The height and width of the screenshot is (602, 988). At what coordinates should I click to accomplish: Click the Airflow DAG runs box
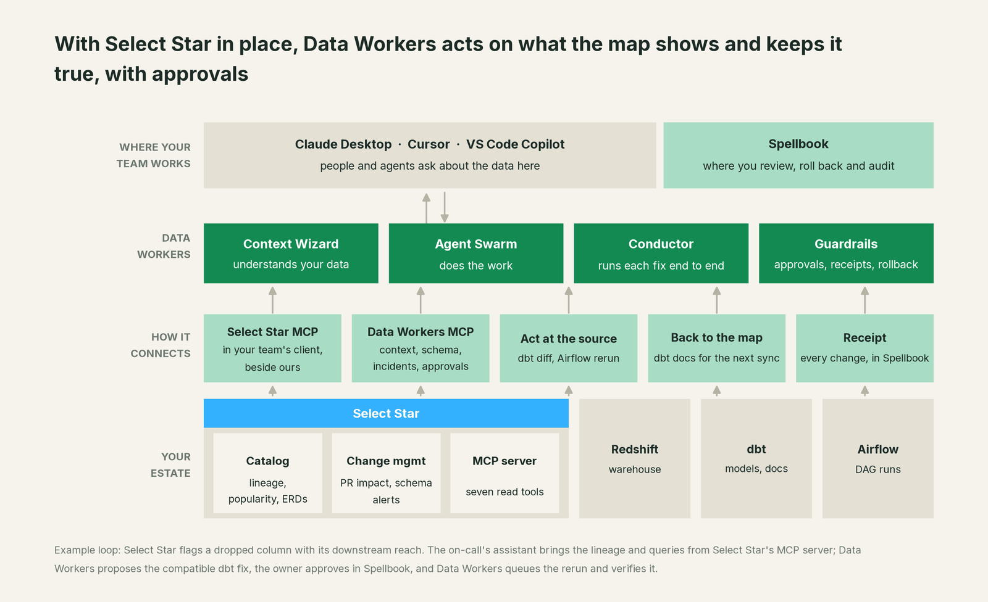coord(878,458)
